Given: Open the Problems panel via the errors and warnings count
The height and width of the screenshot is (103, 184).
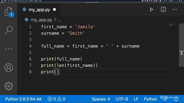Looking at the screenshot, I should click(56, 99).
